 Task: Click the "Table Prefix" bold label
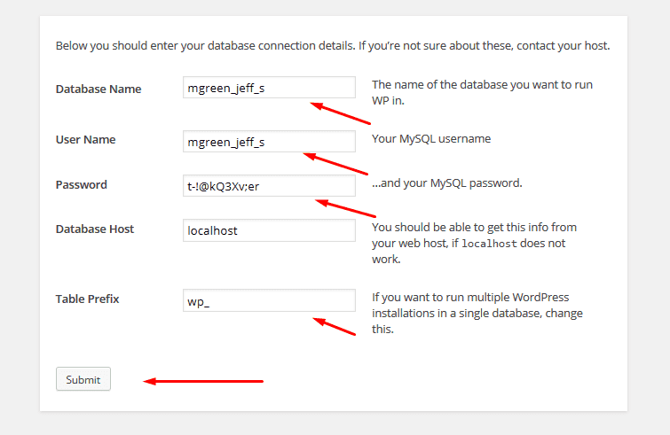[87, 299]
